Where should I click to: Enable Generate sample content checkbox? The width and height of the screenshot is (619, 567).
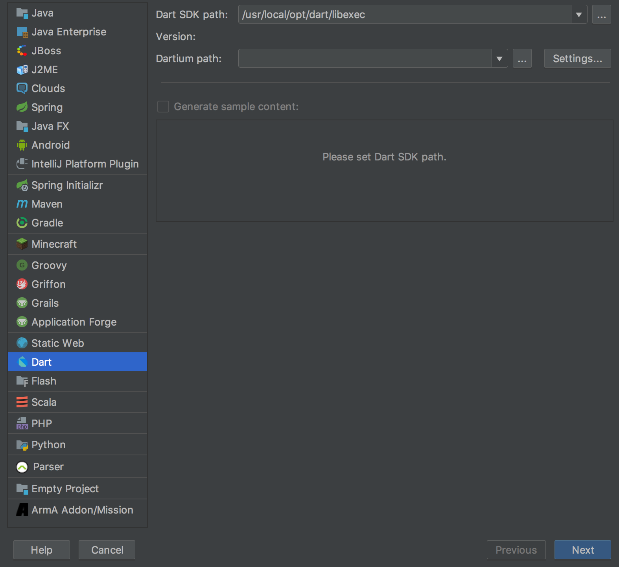pos(163,107)
